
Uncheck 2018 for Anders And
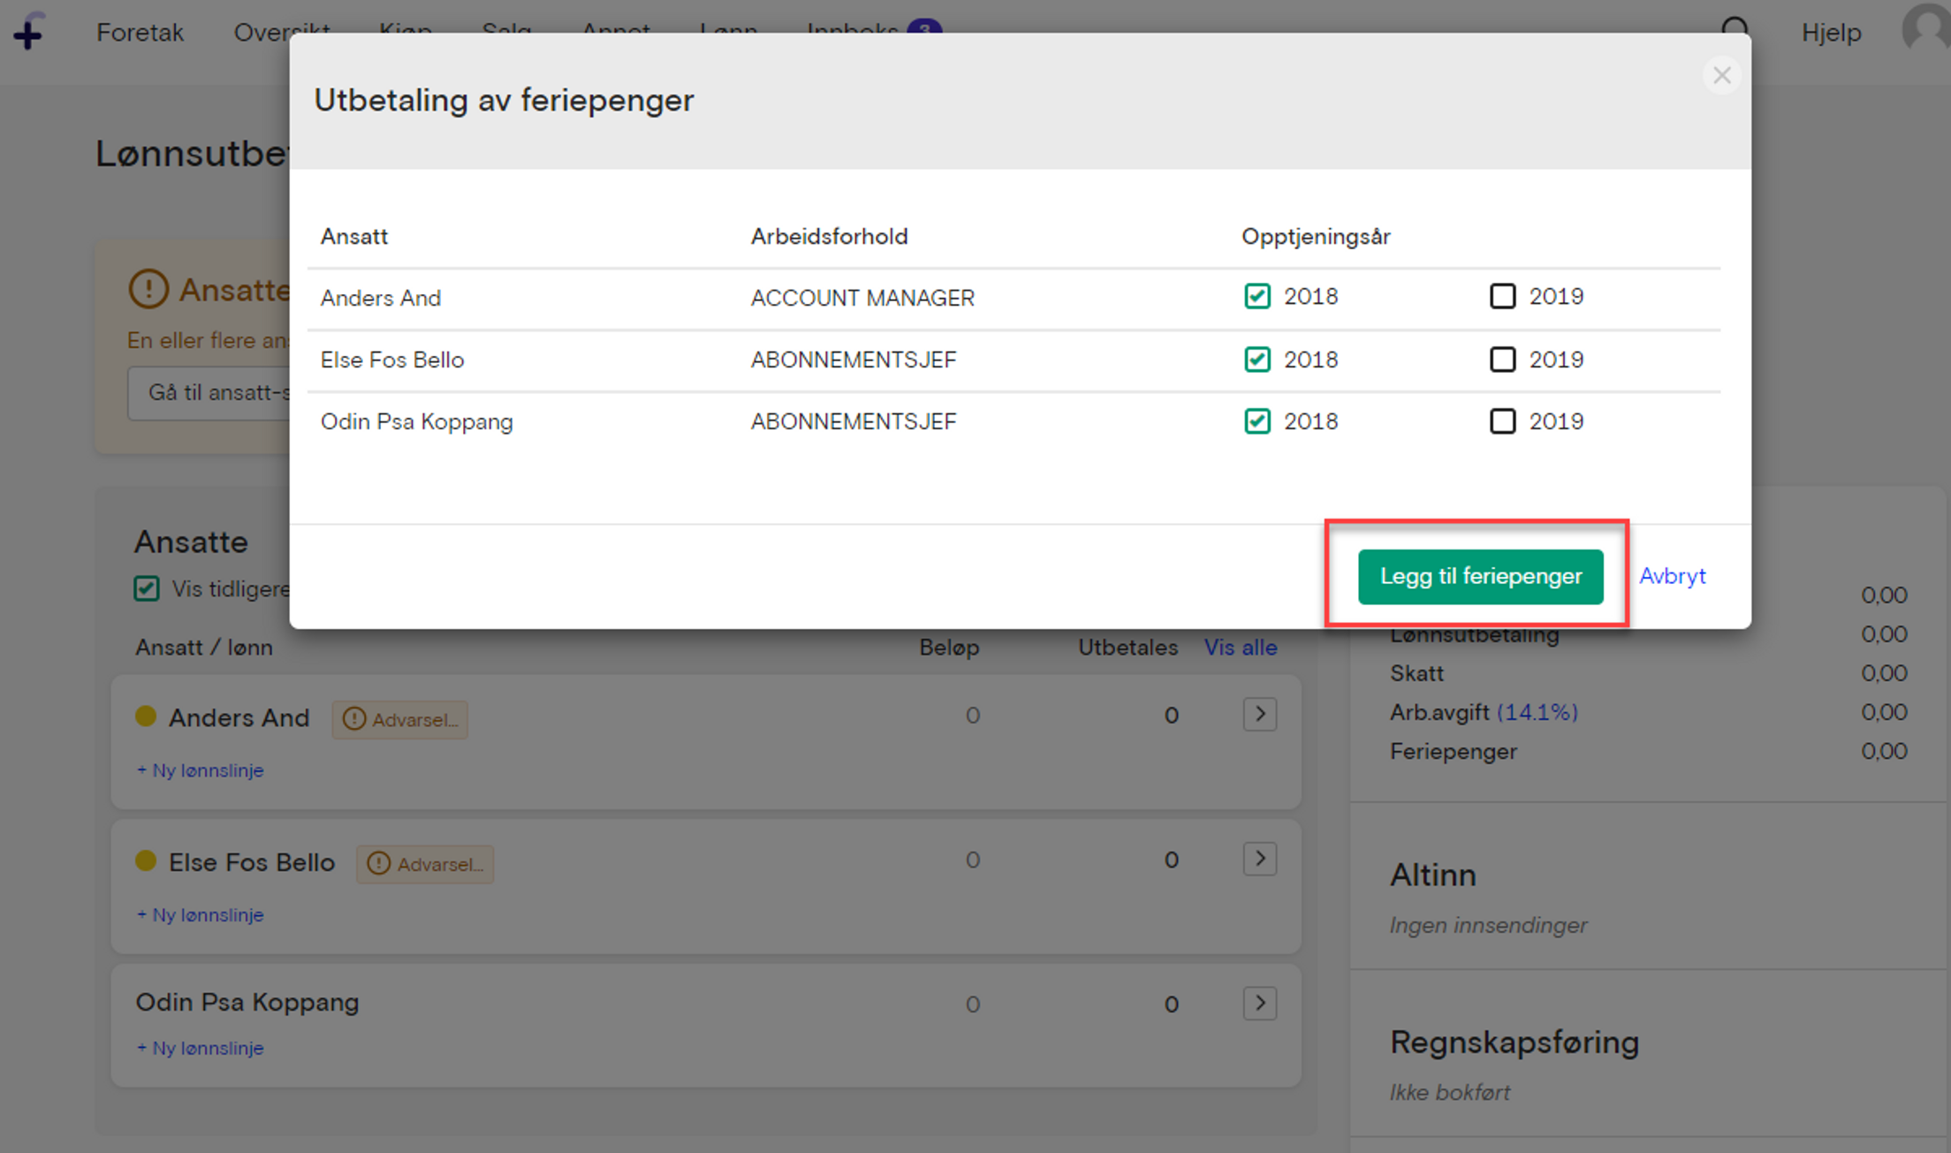(1256, 297)
